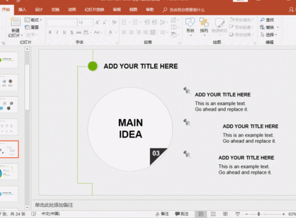
Task: Expand the Select (选择) dropdown
Action: pyautogui.click(x=269, y=35)
